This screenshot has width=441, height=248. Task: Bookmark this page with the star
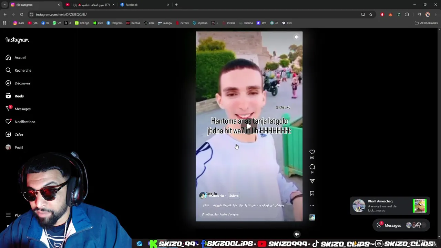click(371, 14)
